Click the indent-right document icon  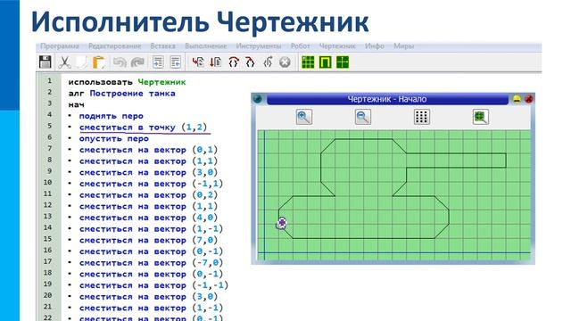tap(158, 62)
